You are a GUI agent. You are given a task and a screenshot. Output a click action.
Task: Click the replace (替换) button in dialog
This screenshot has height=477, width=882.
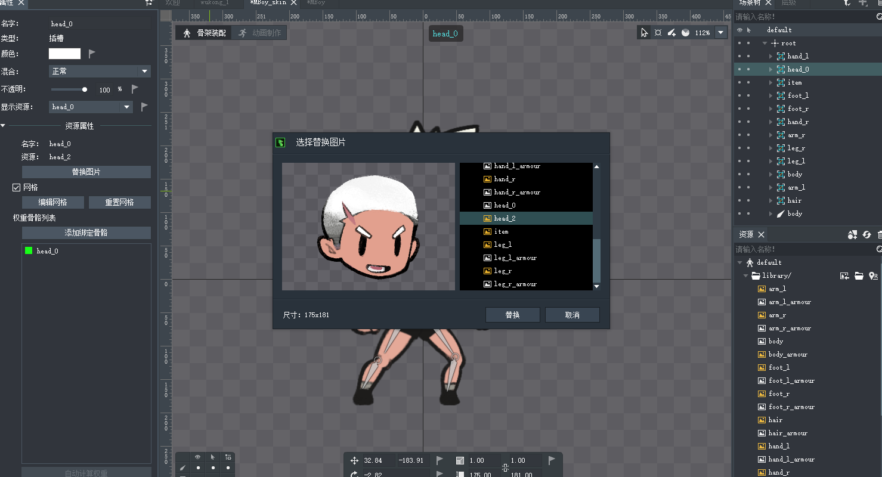(x=513, y=315)
